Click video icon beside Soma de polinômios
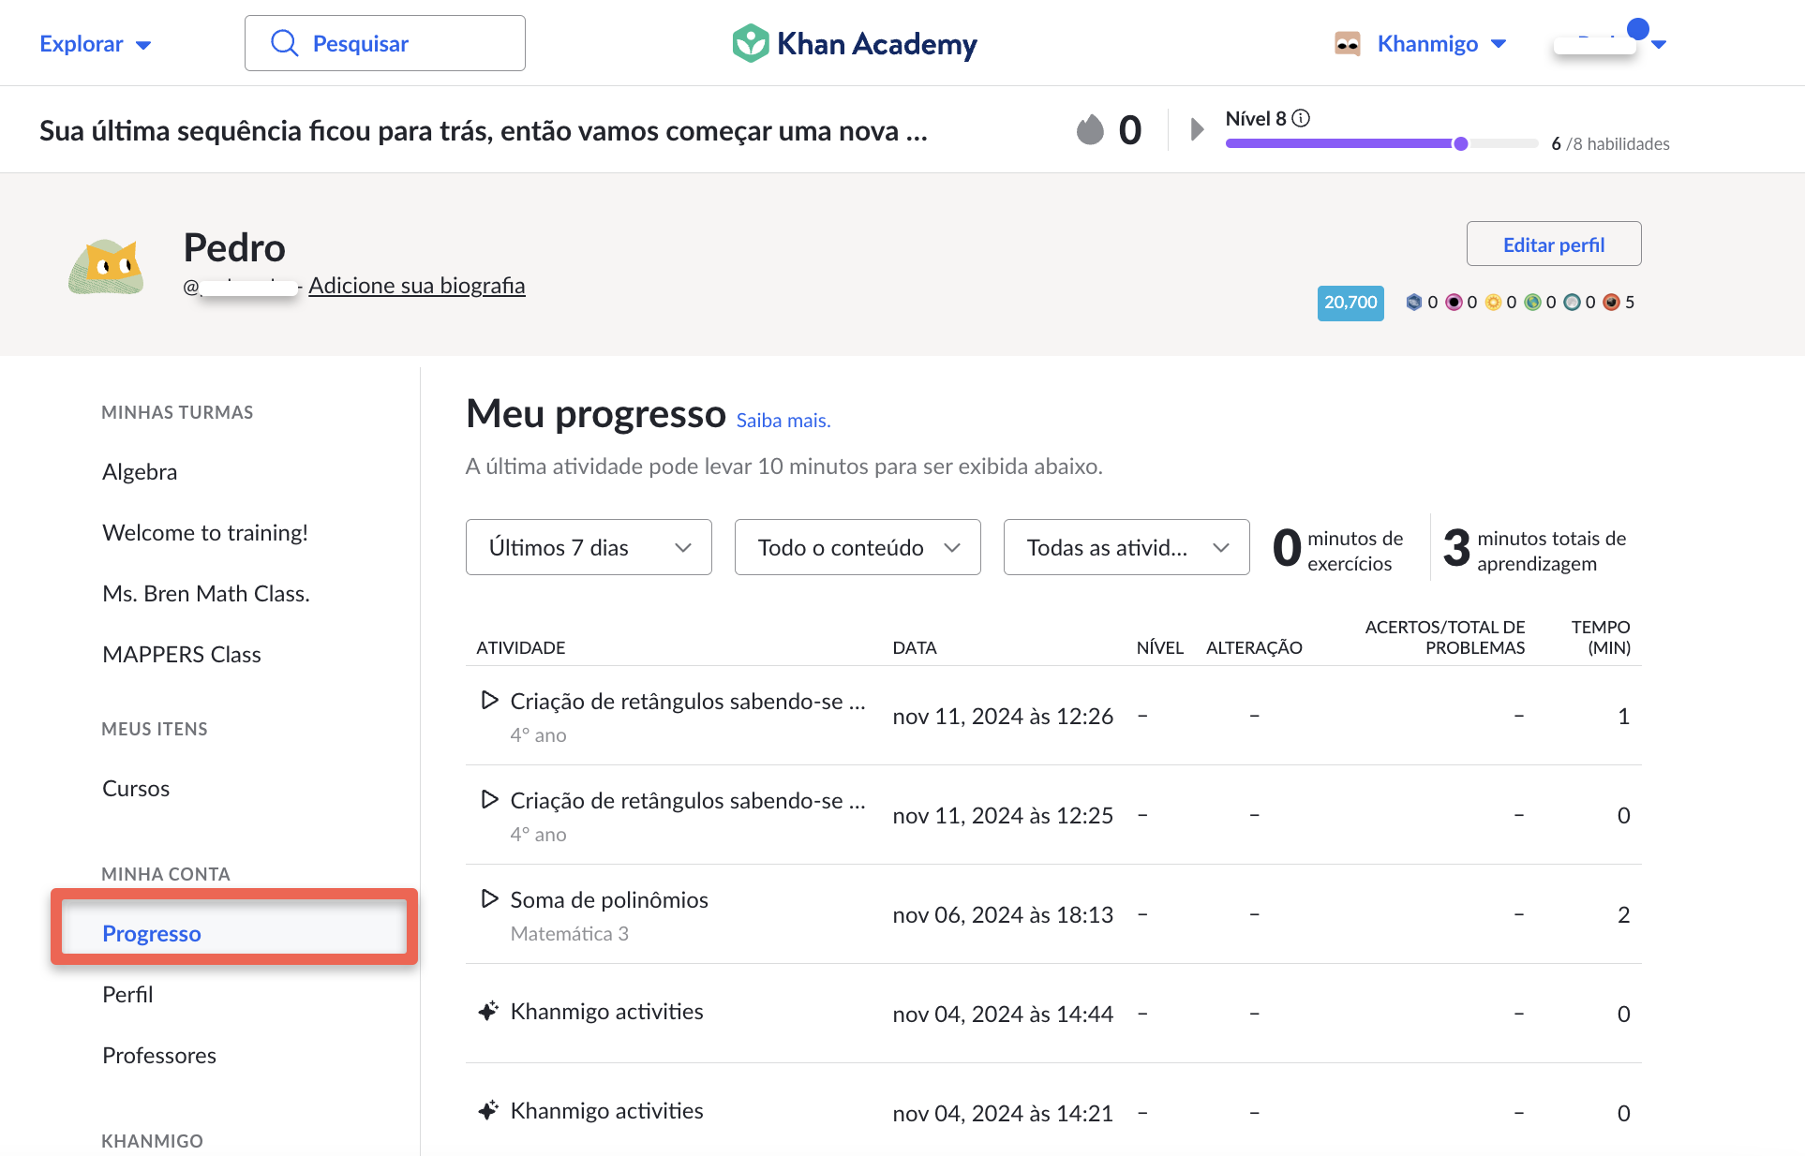1805x1156 pixels. (x=489, y=898)
